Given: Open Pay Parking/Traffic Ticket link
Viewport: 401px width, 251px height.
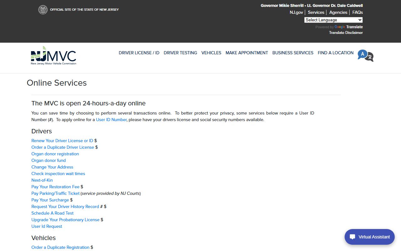Looking at the screenshot, I should coord(55,193).
